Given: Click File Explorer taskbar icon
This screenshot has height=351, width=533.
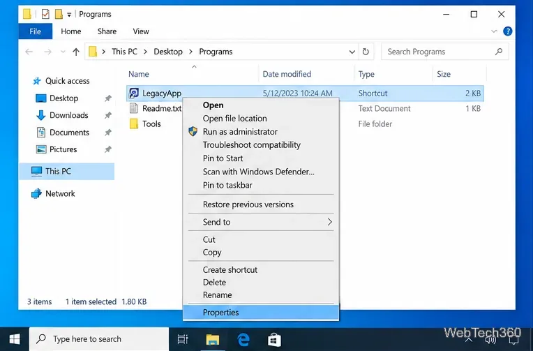Looking at the screenshot, I should point(213,339).
